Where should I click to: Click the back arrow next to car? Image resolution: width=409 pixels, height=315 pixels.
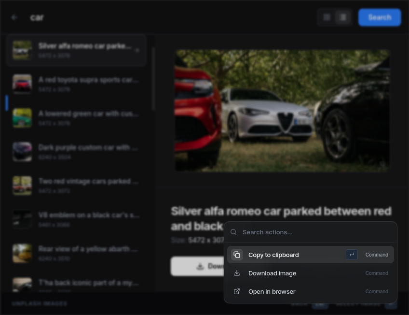[x=14, y=17]
